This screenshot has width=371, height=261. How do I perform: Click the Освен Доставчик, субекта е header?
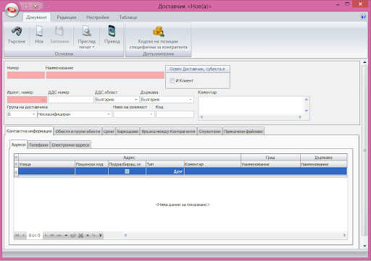tap(197, 69)
